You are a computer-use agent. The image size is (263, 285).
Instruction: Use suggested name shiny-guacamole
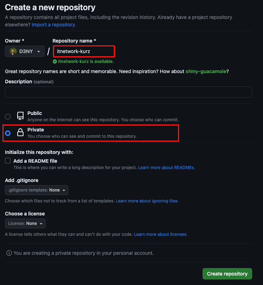pyautogui.click(x=206, y=71)
